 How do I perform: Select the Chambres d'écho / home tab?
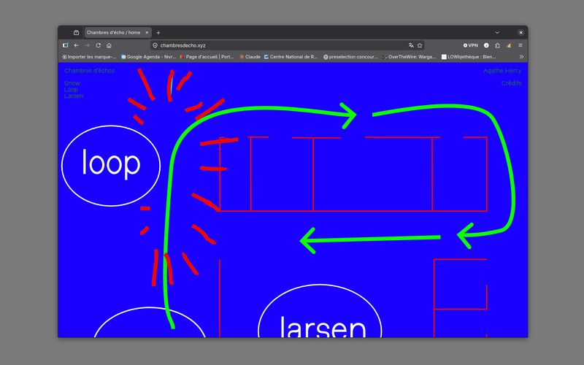tap(113, 32)
